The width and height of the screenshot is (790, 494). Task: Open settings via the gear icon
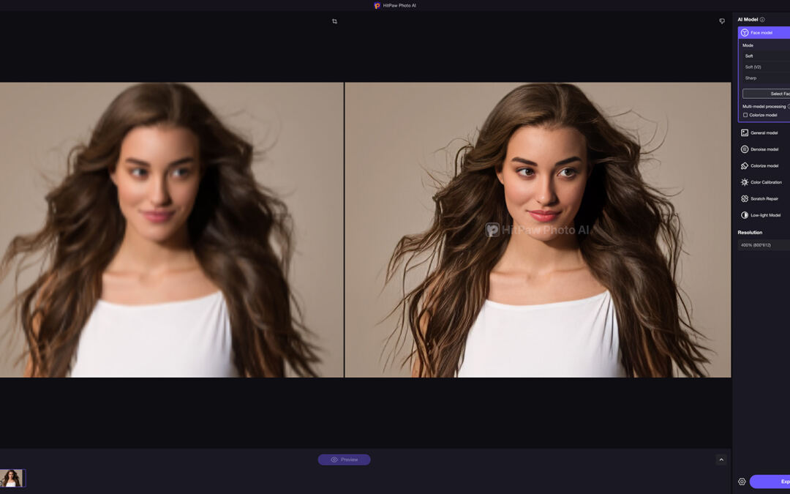[742, 482]
